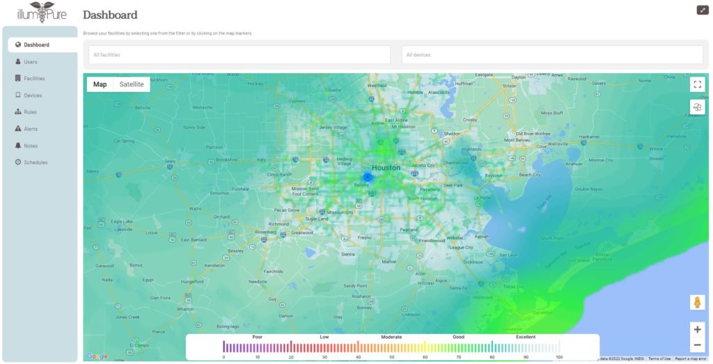Viewport: 713px width, 364px height.
Task: Open Devices section in sidebar
Action: [x=33, y=95]
